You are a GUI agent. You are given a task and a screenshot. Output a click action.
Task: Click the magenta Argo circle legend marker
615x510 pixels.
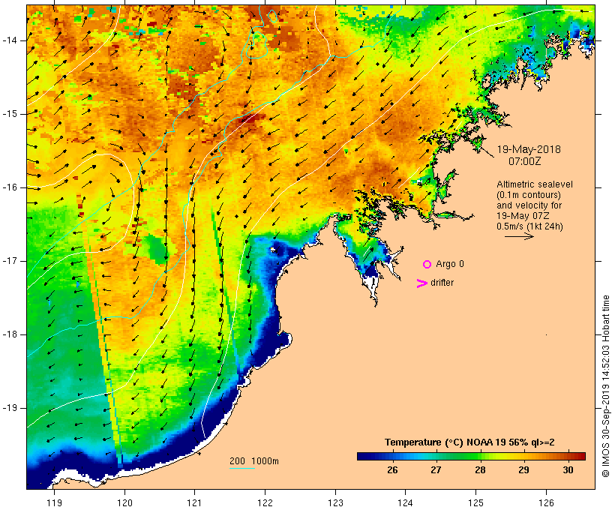pos(427,265)
